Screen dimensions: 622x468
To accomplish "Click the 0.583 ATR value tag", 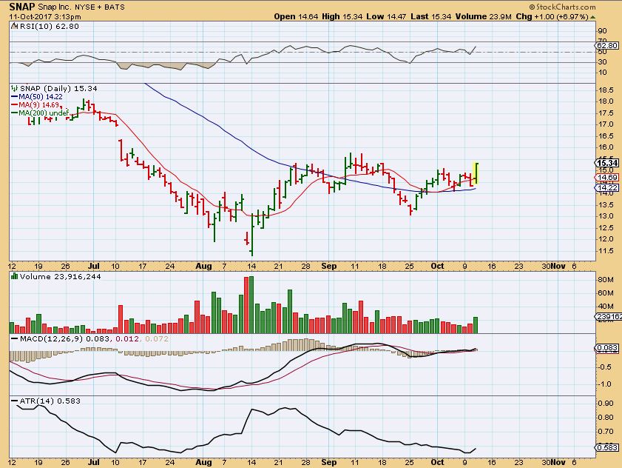I will (x=606, y=447).
